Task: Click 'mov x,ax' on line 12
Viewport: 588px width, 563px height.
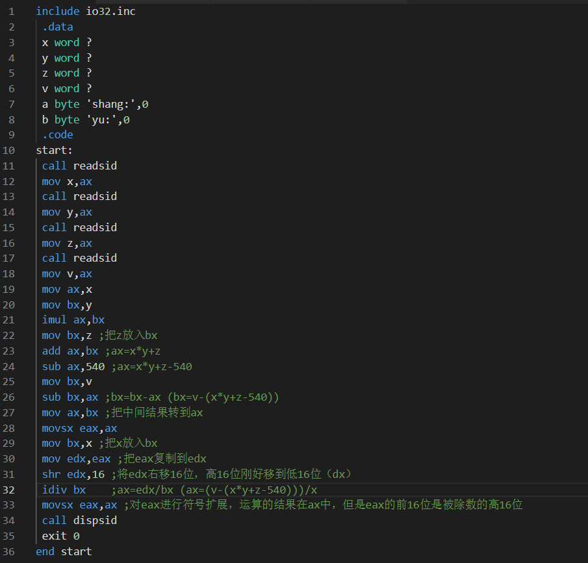Action: pyautogui.click(x=67, y=182)
